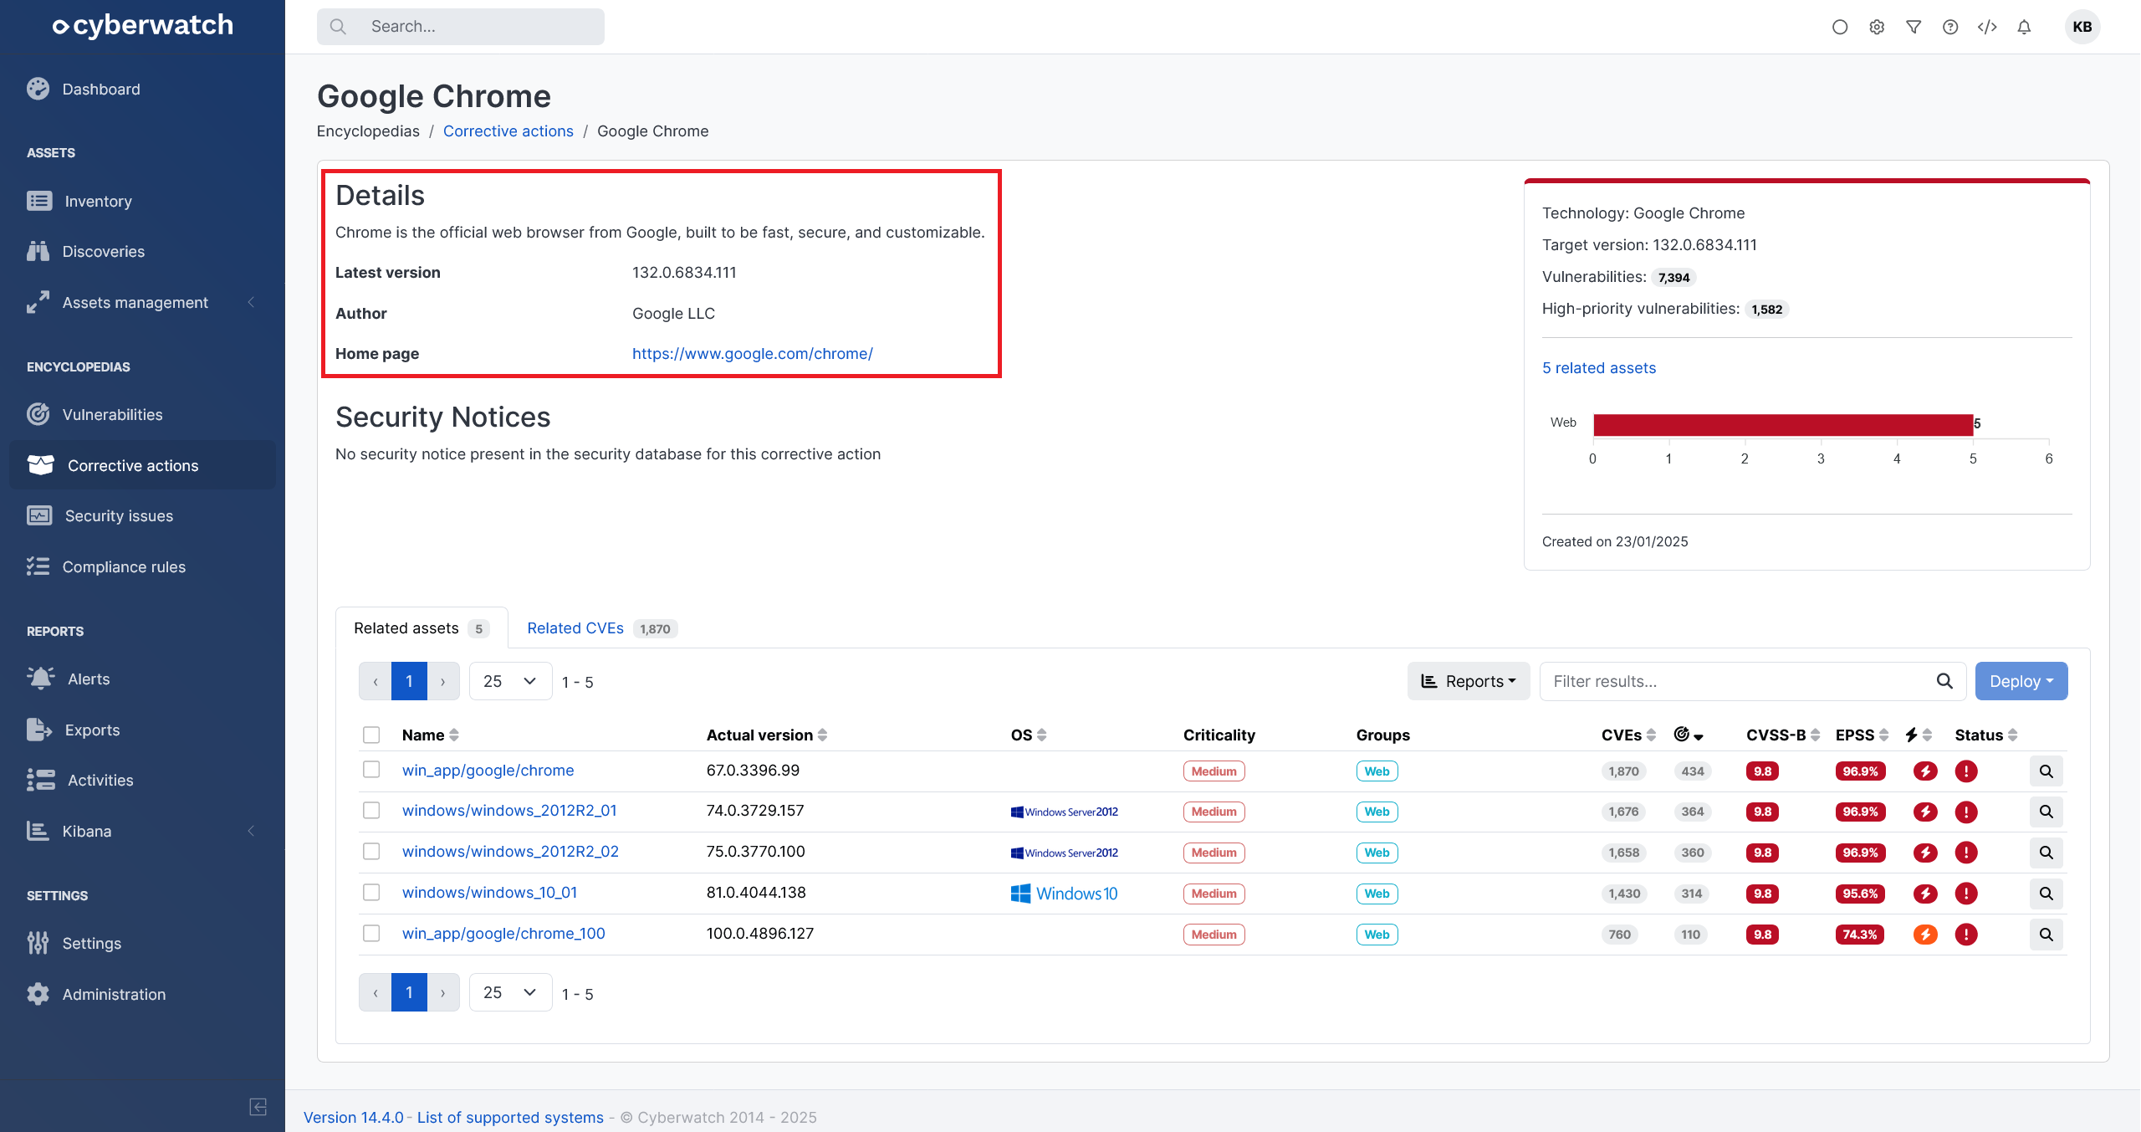Click the funnel filter icon in top bar
Viewport: 2141px width, 1132px height.
coord(1914,27)
